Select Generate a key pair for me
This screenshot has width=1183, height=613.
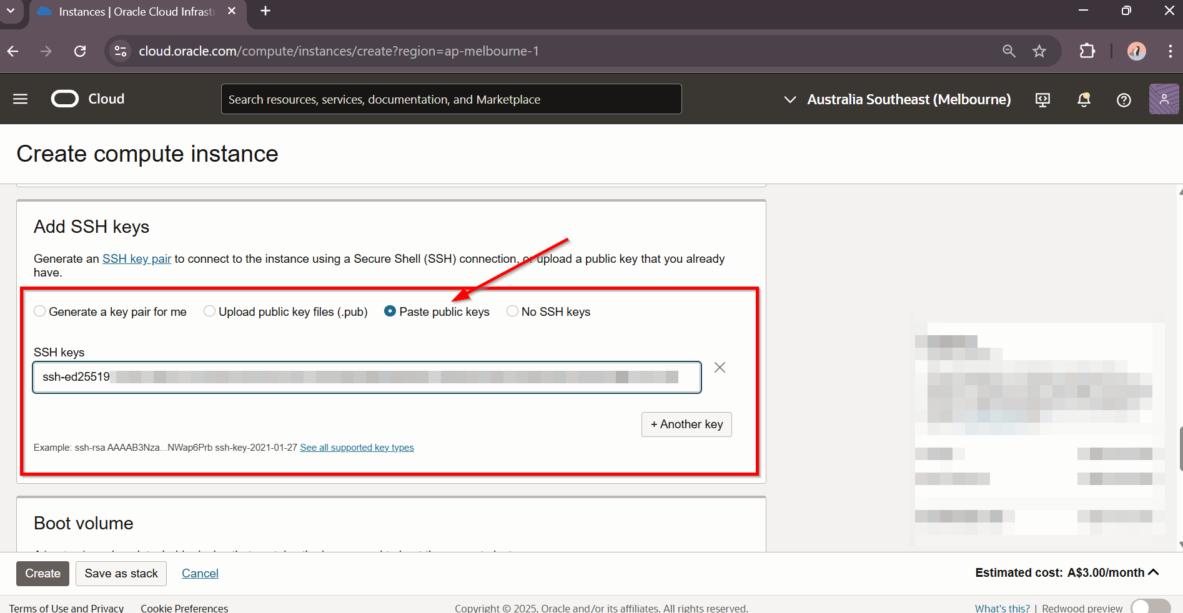pyautogui.click(x=40, y=311)
